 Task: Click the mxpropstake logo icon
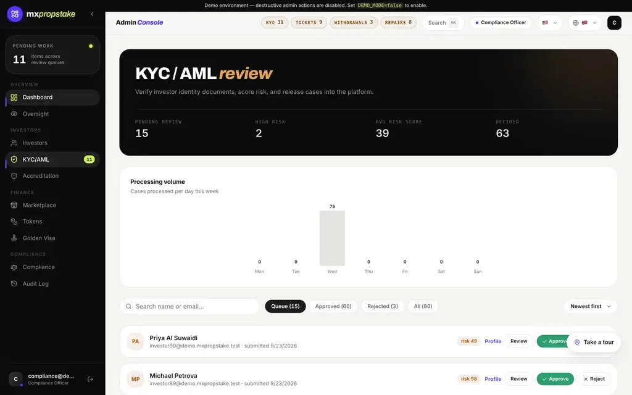point(15,14)
